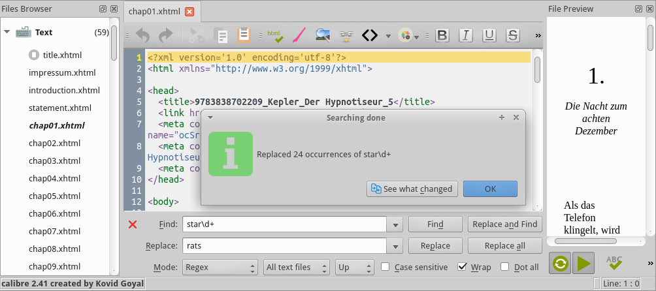Click the html checkmark icon

(275, 35)
